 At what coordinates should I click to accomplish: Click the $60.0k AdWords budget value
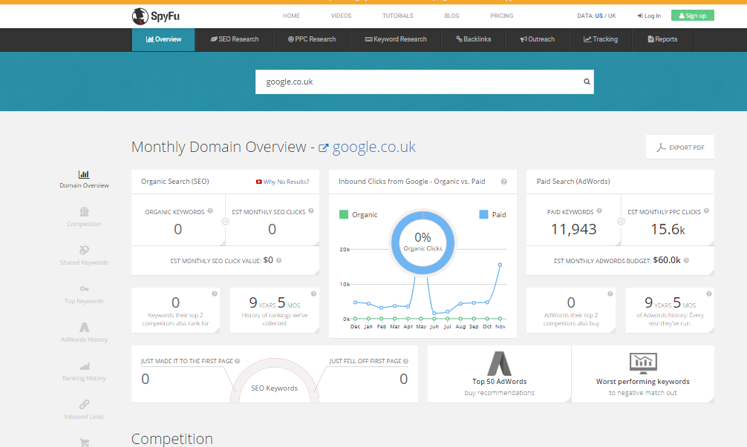point(667,260)
